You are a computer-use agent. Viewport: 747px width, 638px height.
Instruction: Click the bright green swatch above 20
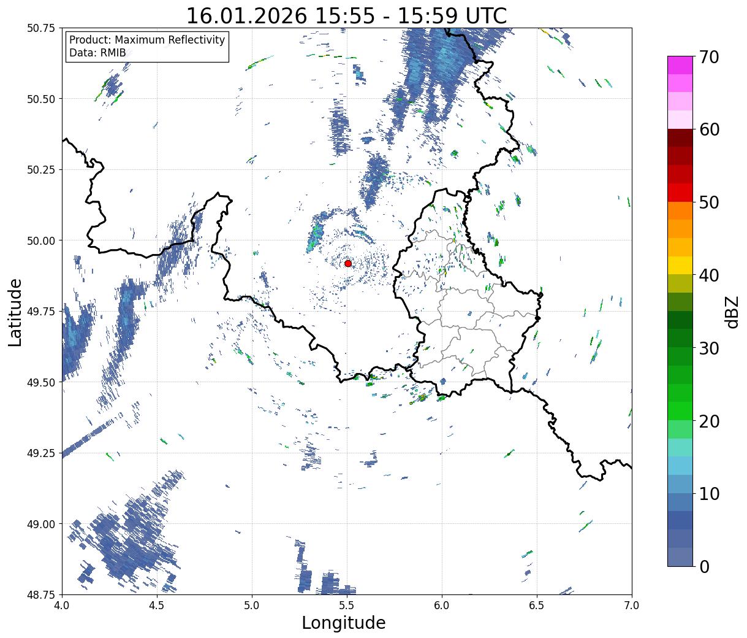point(680,411)
